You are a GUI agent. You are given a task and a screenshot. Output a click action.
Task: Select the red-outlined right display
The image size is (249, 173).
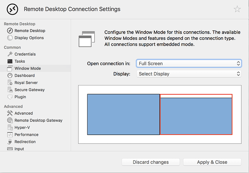click(x=196, y=115)
